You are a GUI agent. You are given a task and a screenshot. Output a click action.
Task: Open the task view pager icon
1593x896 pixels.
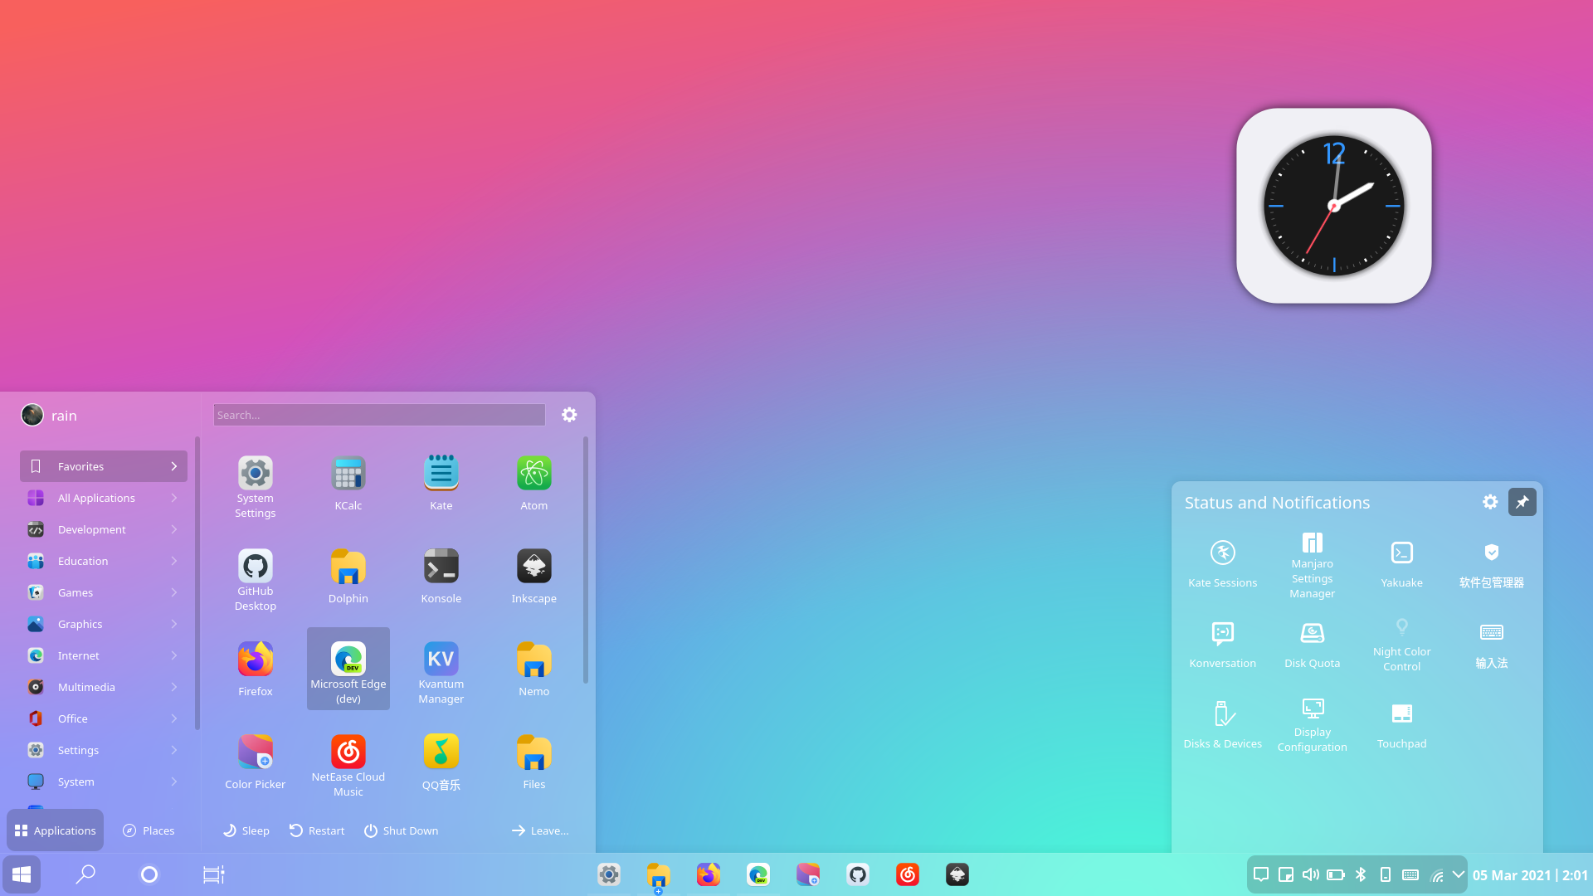pyautogui.click(x=213, y=874)
